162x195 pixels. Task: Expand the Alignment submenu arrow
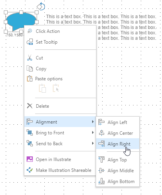(x=93, y=122)
